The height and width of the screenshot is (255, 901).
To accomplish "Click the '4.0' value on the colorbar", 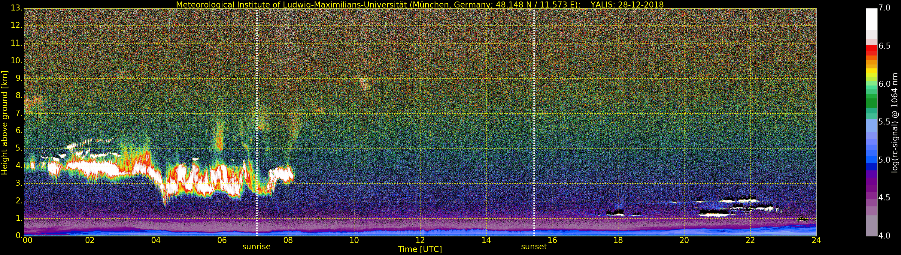I will [884, 236].
